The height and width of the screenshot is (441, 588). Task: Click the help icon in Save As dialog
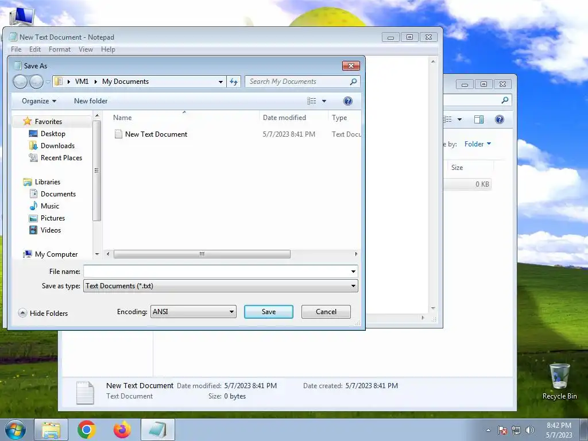point(347,101)
